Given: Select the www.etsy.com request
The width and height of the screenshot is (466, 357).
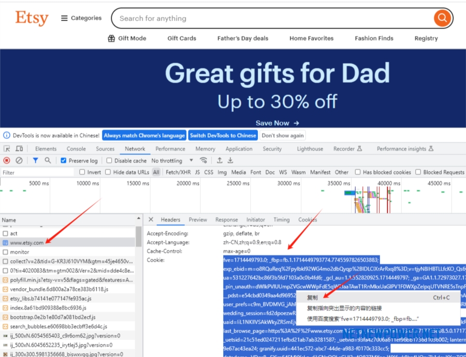Looking at the screenshot, I should (68, 243).
